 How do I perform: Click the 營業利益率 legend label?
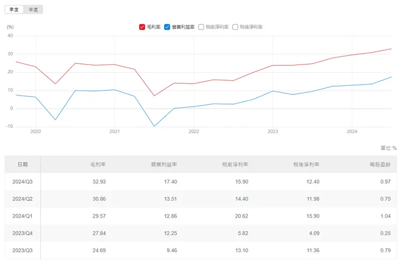(183, 27)
